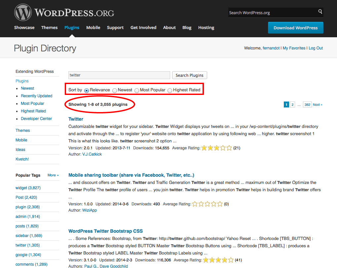This screenshot has height=268, width=337.
Task: Open the Themes top navigation item
Action: (x=50, y=27)
